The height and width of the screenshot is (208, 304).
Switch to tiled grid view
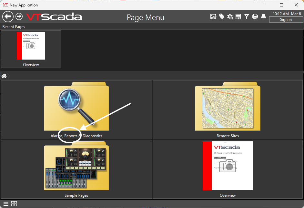14,204
